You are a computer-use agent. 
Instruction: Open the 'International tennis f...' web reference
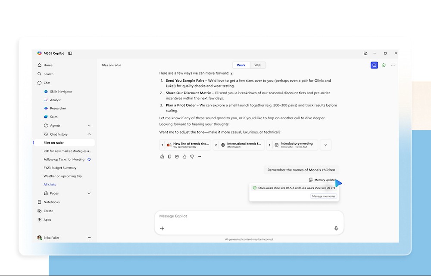[239, 145]
